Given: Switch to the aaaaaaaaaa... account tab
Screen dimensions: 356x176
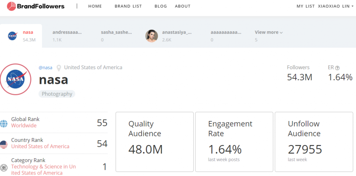Looking at the screenshot, I should pyautogui.click(x=226, y=36).
